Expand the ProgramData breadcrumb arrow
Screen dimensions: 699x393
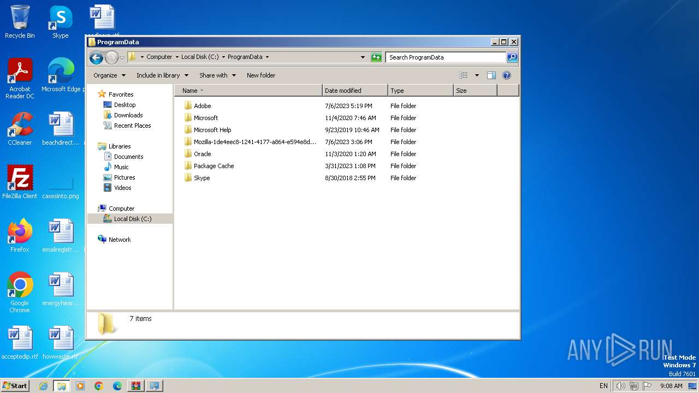(x=267, y=57)
